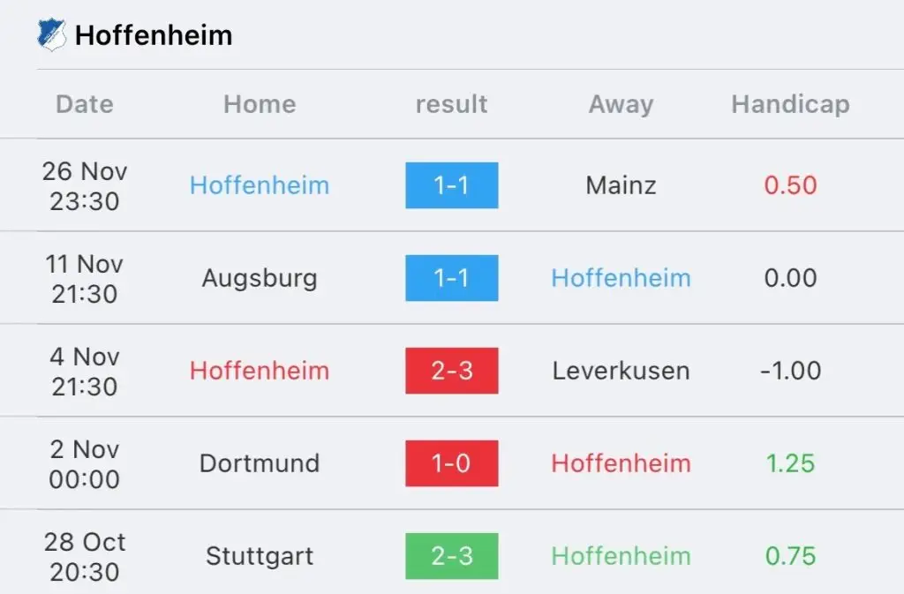The width and height of the screenshot is (904, 594).
Task: Select the Date column header
Action: (85, 104)
